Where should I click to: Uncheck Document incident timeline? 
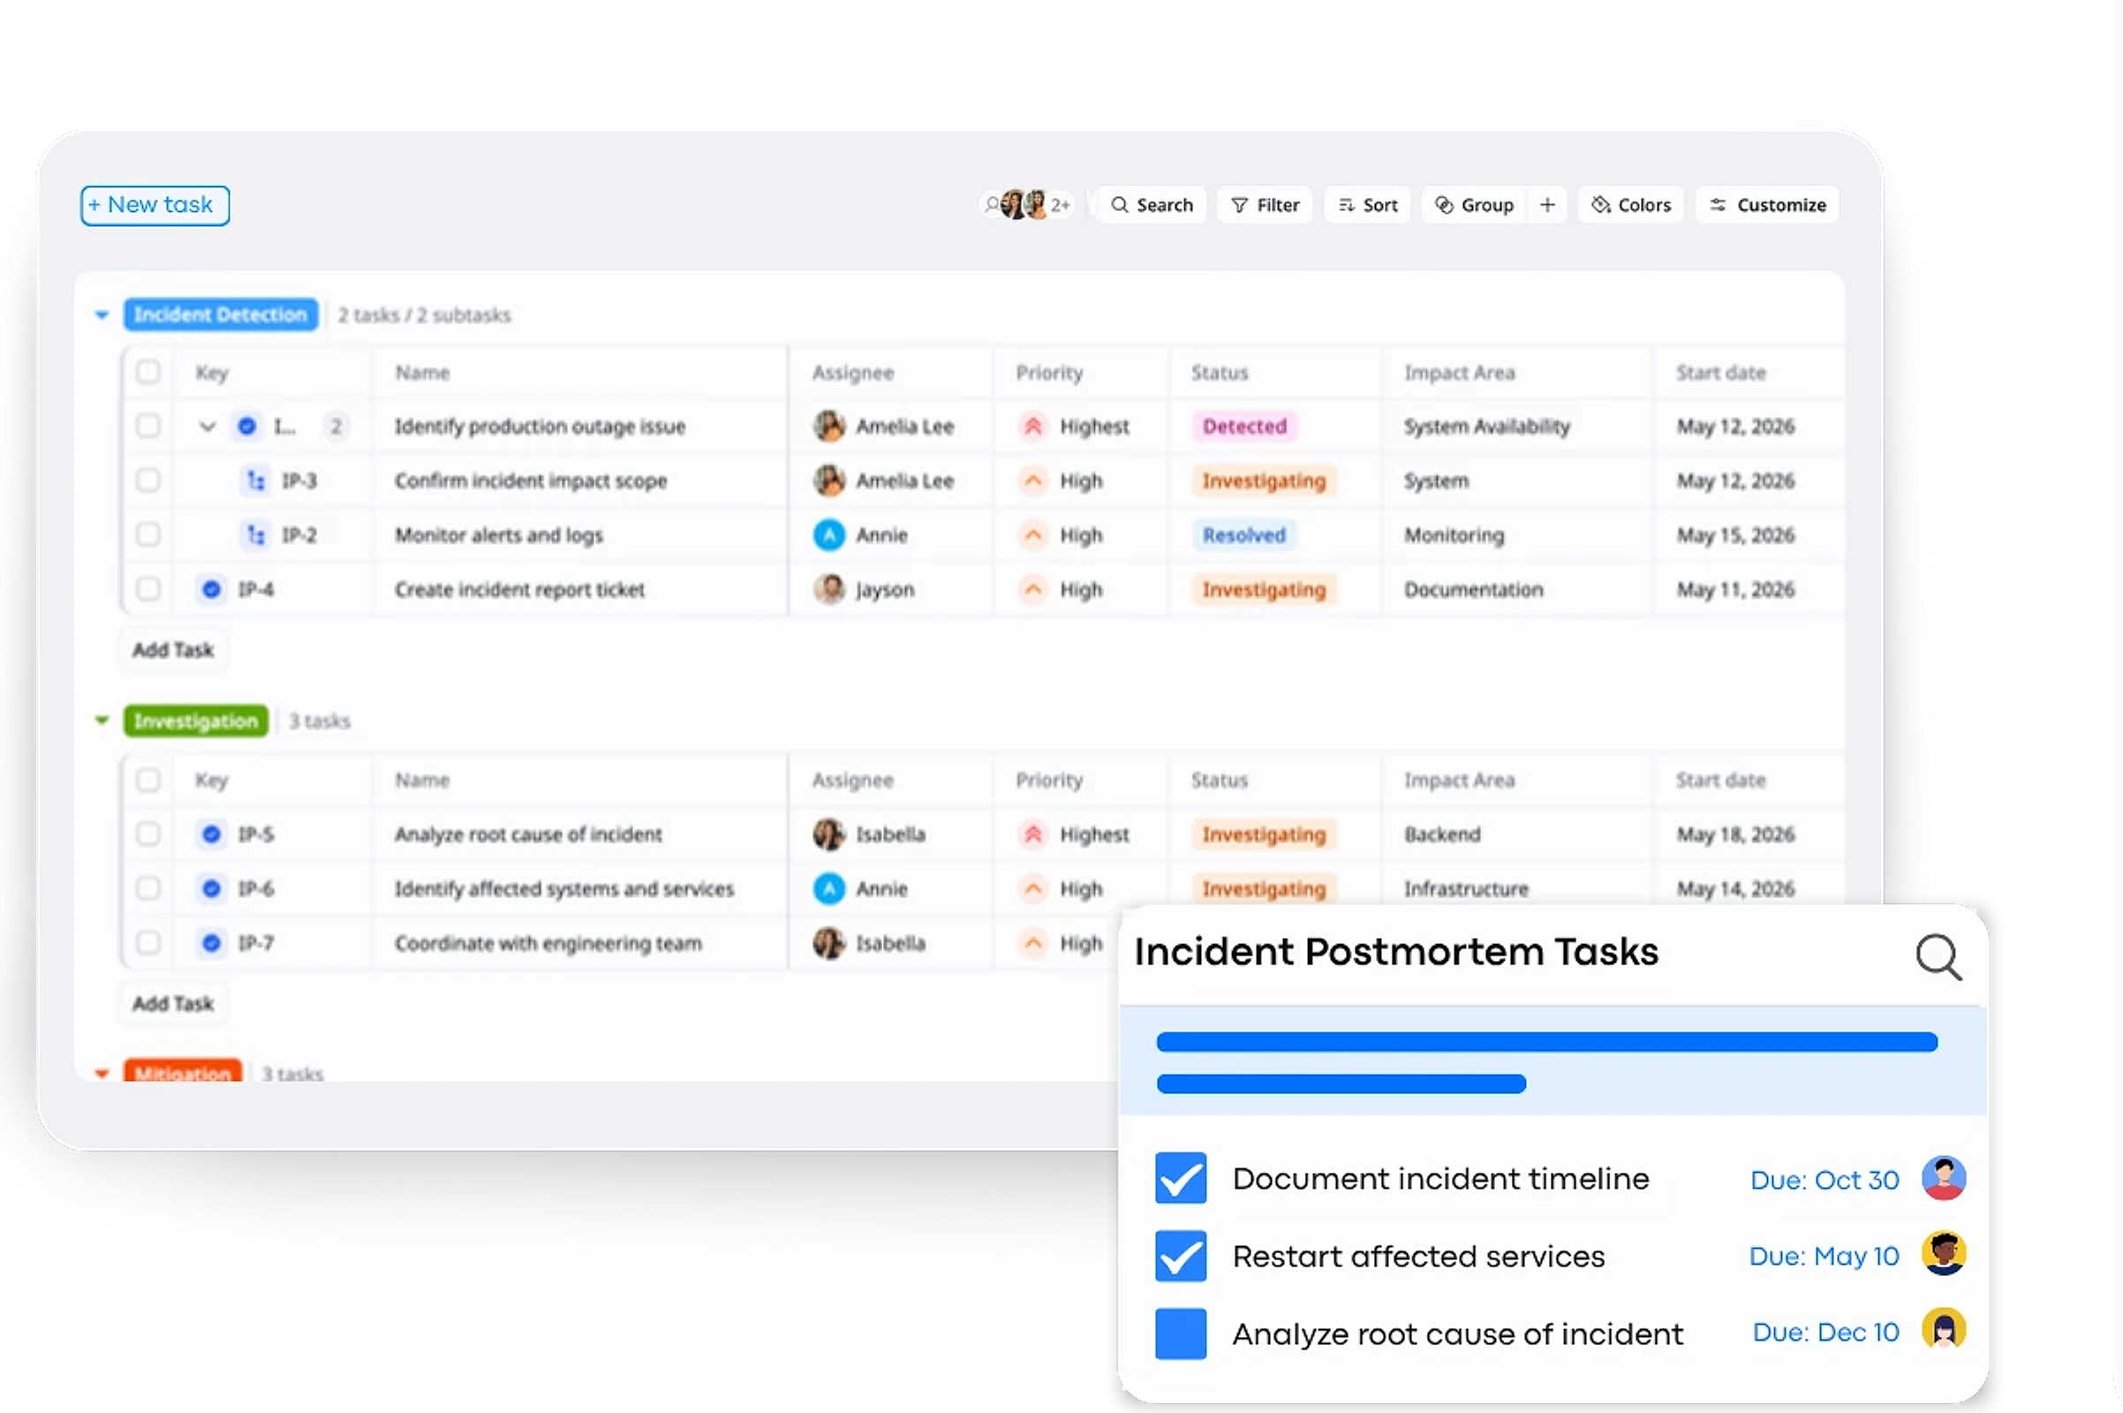pos(1181,1178)
